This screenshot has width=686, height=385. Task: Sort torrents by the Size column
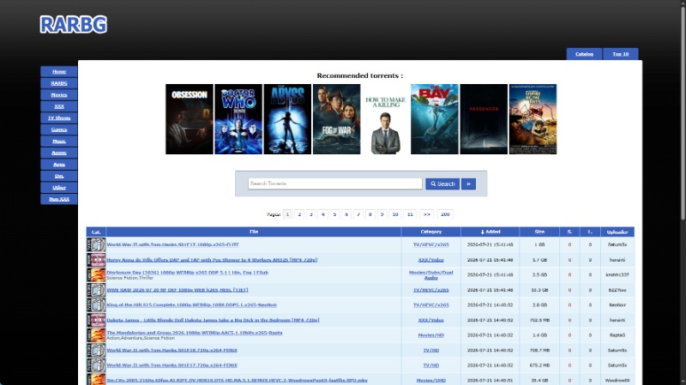coord(539,232)
